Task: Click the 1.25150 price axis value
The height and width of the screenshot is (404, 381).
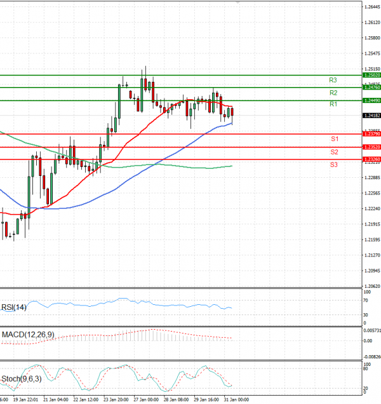Action: [372, 69]
